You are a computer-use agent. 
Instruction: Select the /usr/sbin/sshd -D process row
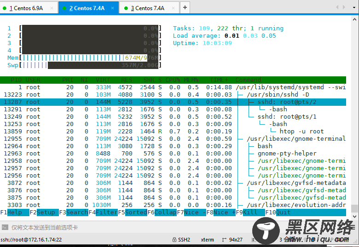click(x=173, y=95)
